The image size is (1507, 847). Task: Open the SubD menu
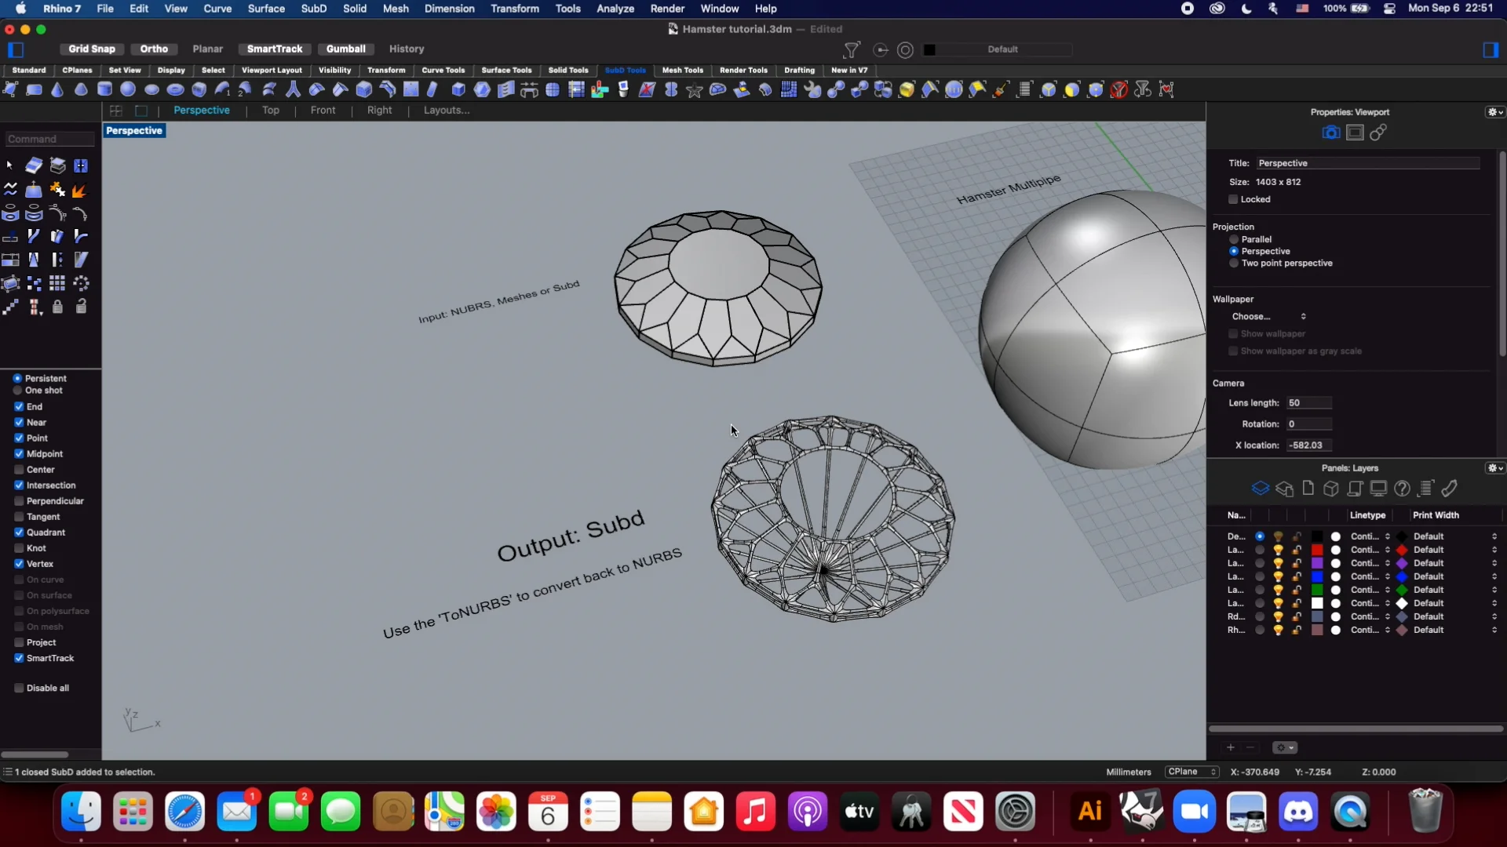(x=313, y=9)
